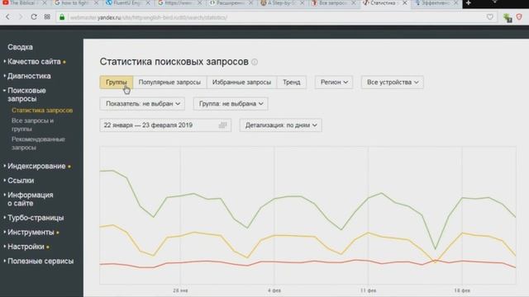Expand 'Турбо-страницы' sidebar section
This screenshot has width=529, height=297.
point(36,218)
